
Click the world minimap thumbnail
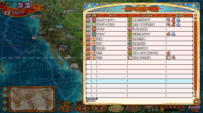pyautogui.click(x=32, y=99)
